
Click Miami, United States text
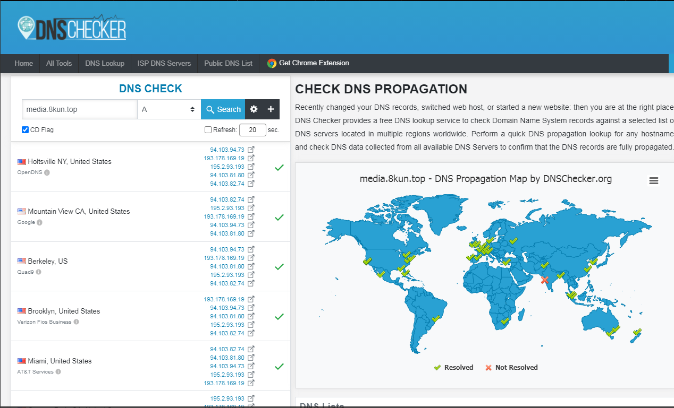[60, 361]
